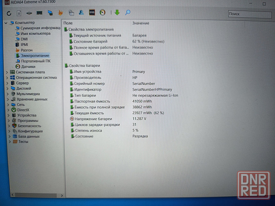Select IPMI tree item
Screen dimensions: 275x206
(22, 45)
